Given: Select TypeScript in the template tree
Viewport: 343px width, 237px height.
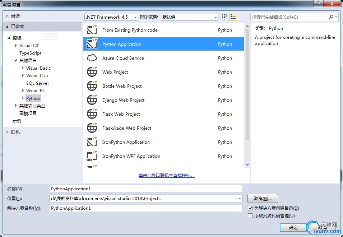Looking at the screenshot, I should (x=30, y=53).
